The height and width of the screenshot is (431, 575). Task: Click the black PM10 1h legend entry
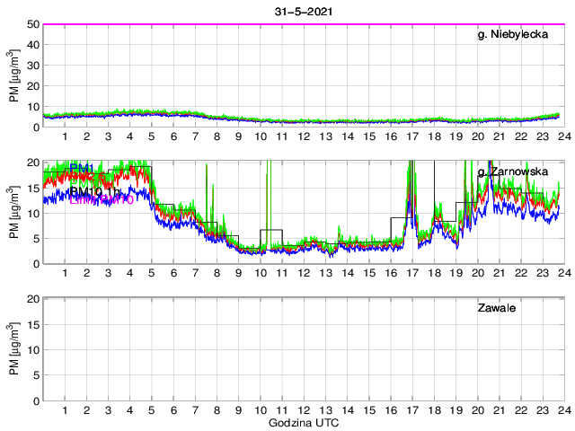coord(93,191)
